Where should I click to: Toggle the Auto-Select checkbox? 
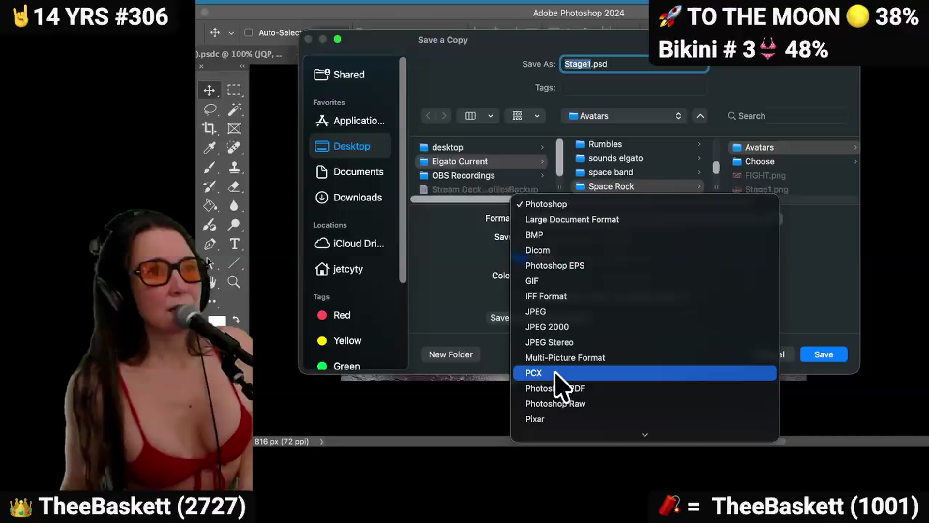249,32
